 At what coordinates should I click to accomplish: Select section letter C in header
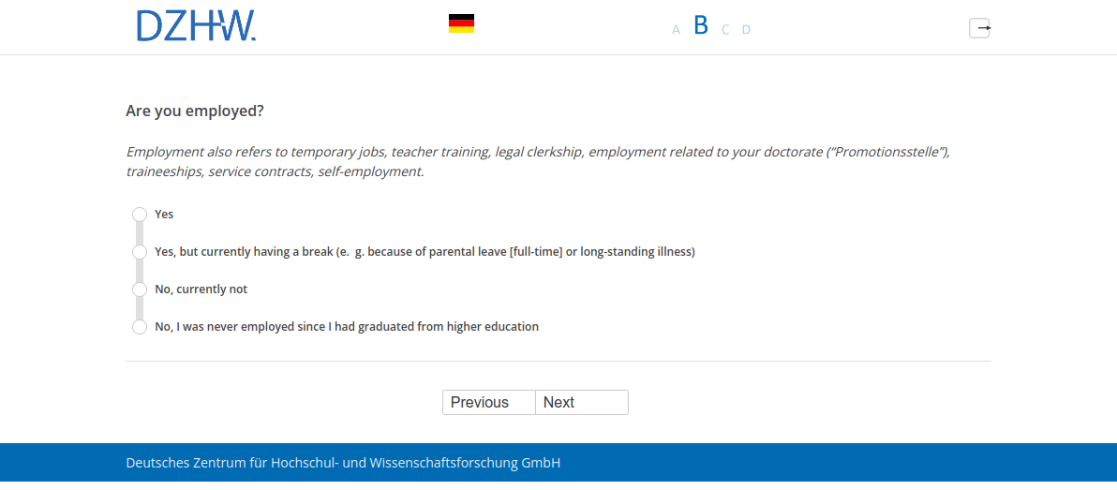[x=725, y=30]
